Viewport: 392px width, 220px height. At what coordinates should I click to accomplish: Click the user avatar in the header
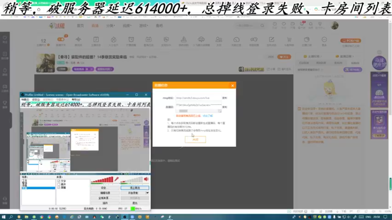tap(335, 25)
